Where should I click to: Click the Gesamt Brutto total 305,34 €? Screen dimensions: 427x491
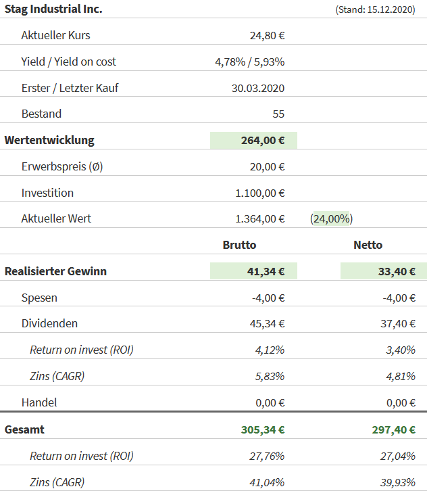263,429
